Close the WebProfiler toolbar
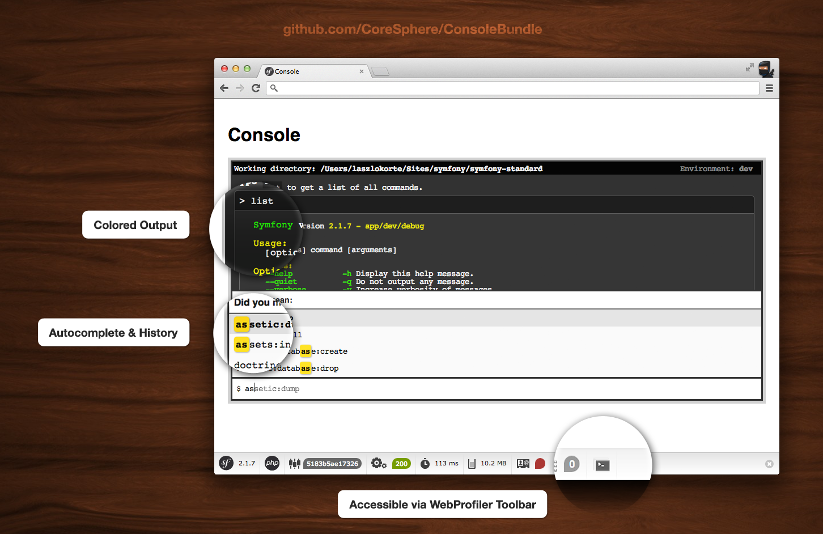823x534 pixels. [769, 464]
